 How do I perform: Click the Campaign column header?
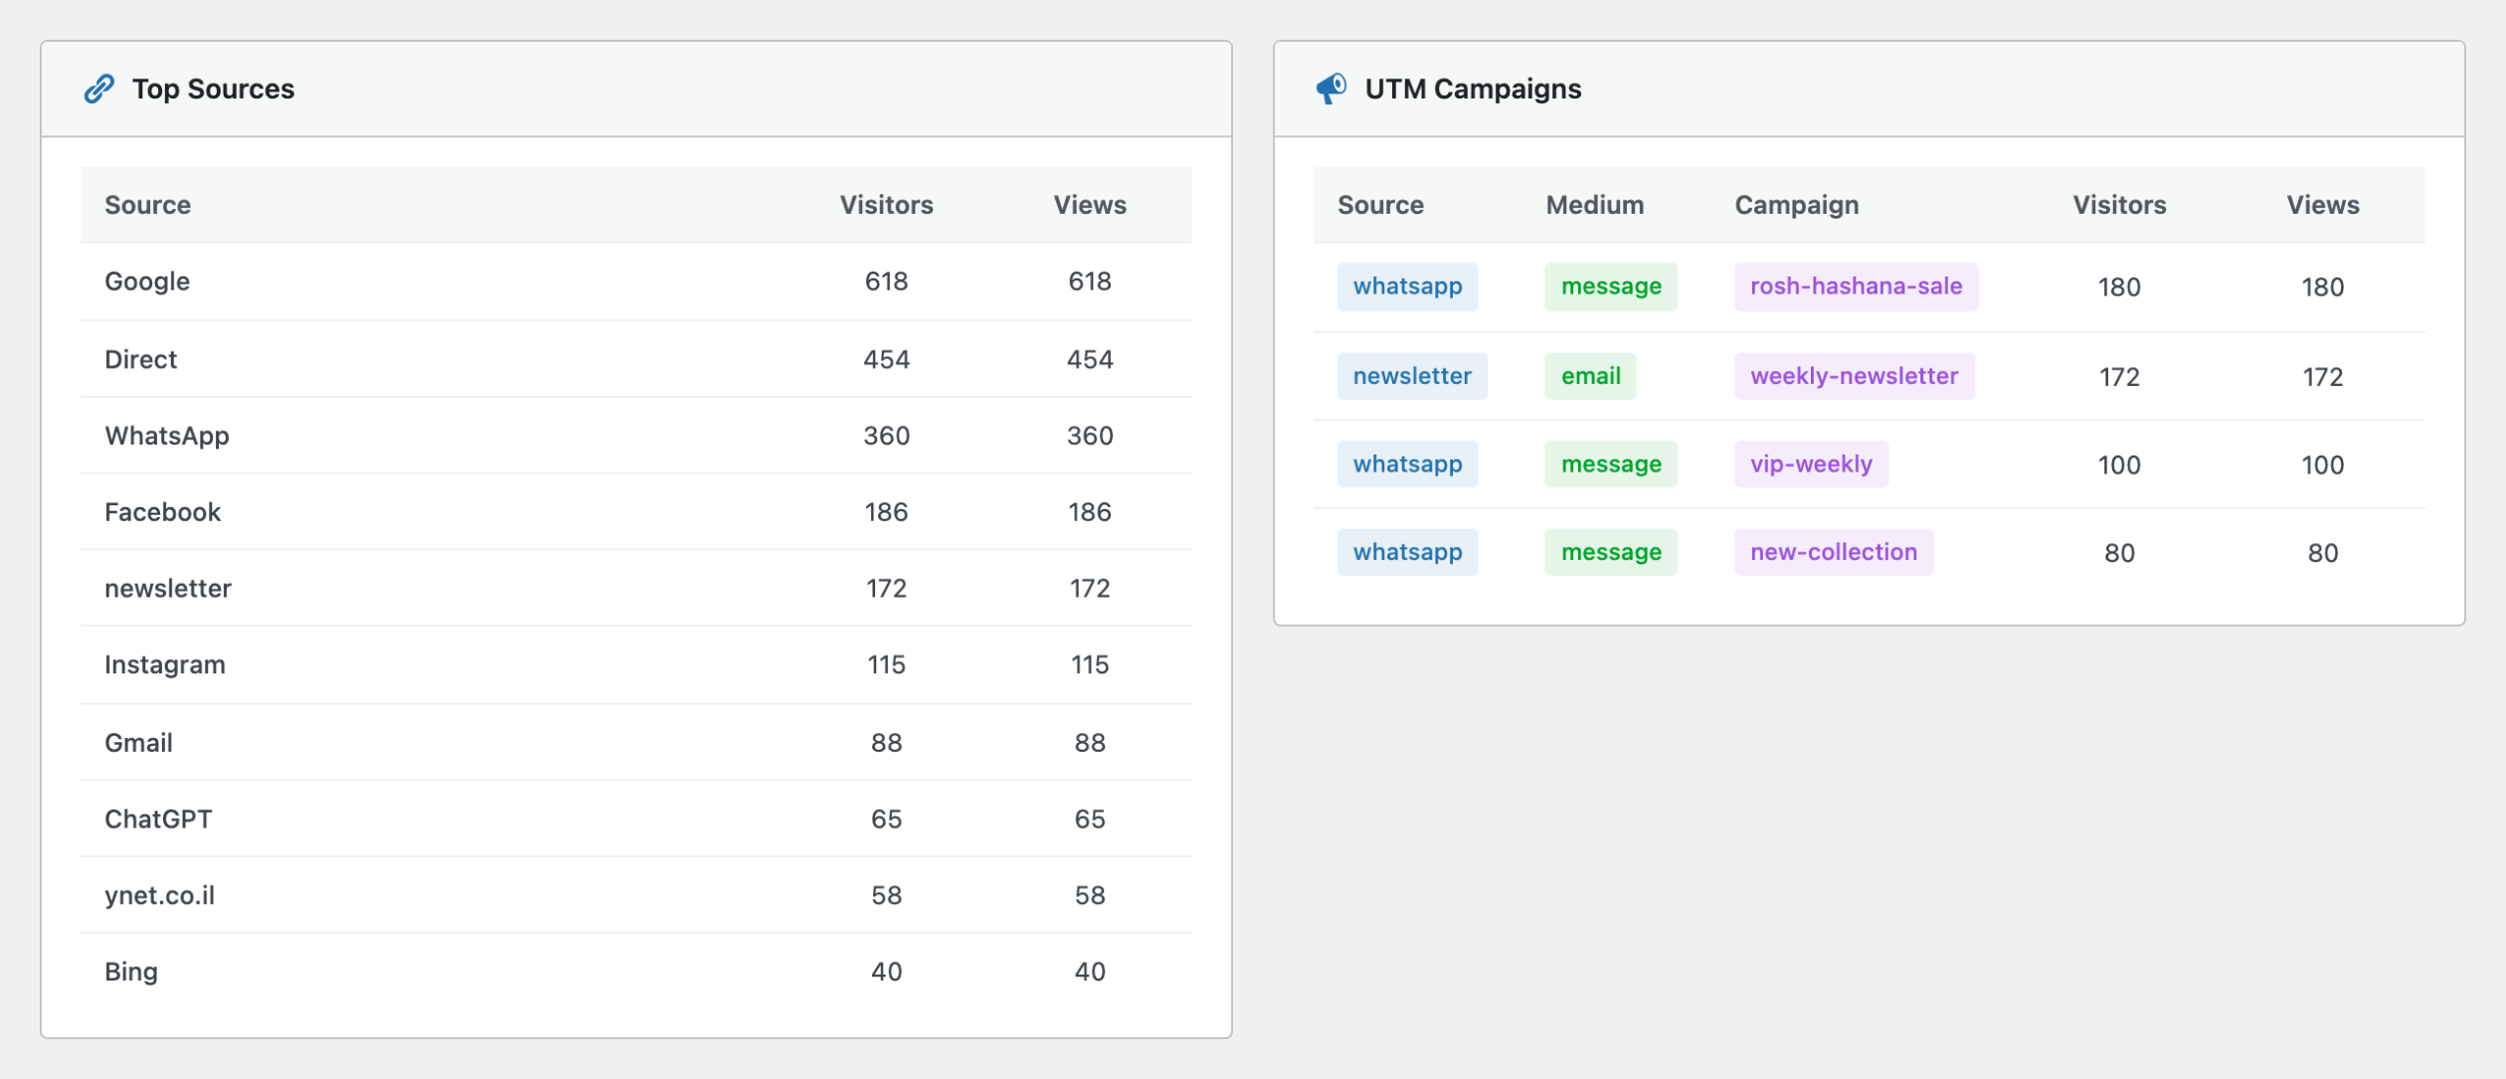[1796, 205]
